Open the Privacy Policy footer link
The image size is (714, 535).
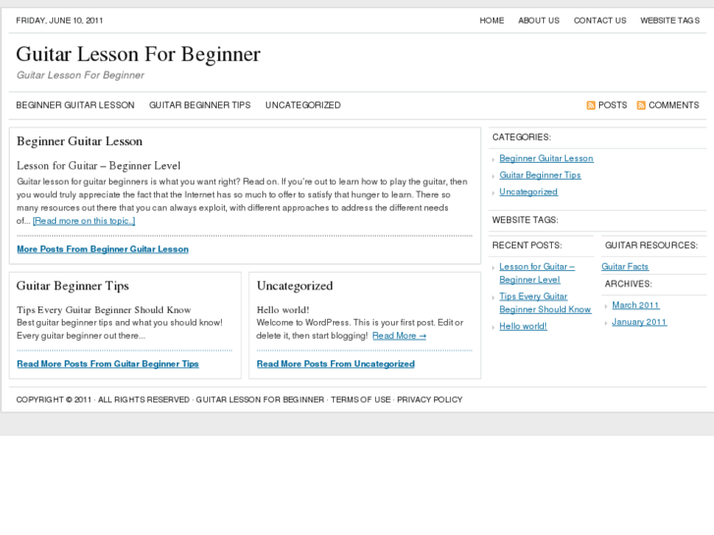click(429, 400)
